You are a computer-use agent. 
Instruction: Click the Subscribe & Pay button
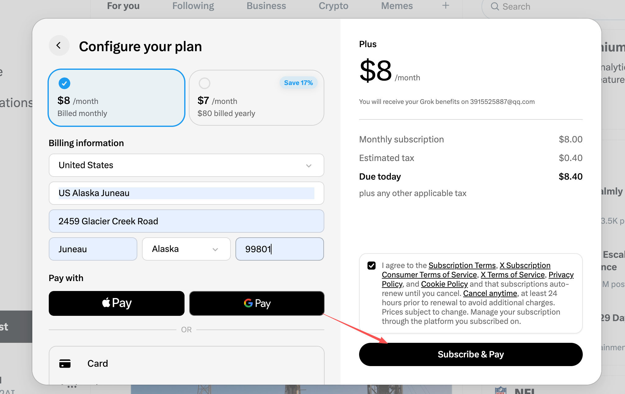coord(471,354)
